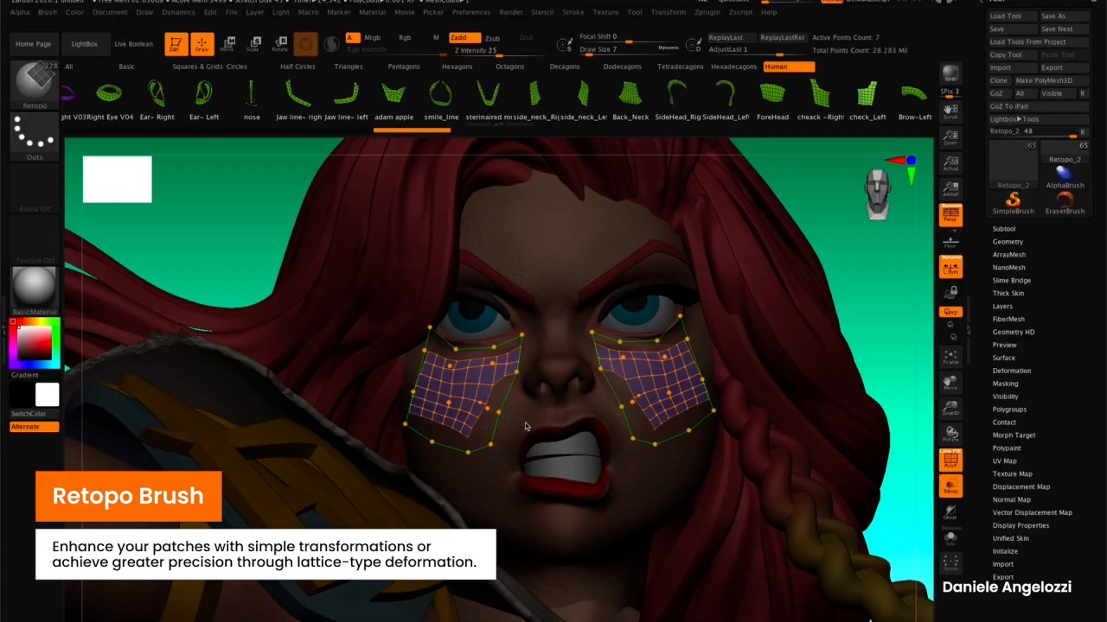
Task: Select the Scale transform icon
Action: pyautogui.click(x=254, y=44)
